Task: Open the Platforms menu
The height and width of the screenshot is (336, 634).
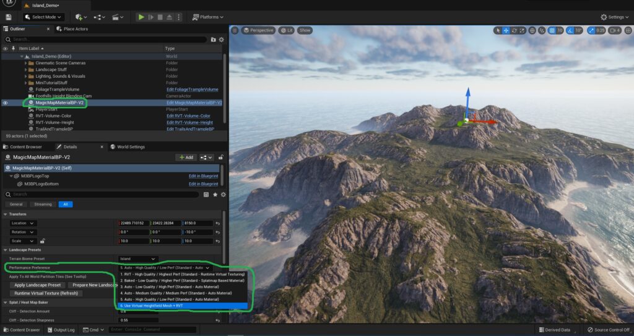Action: pos(208,17)
